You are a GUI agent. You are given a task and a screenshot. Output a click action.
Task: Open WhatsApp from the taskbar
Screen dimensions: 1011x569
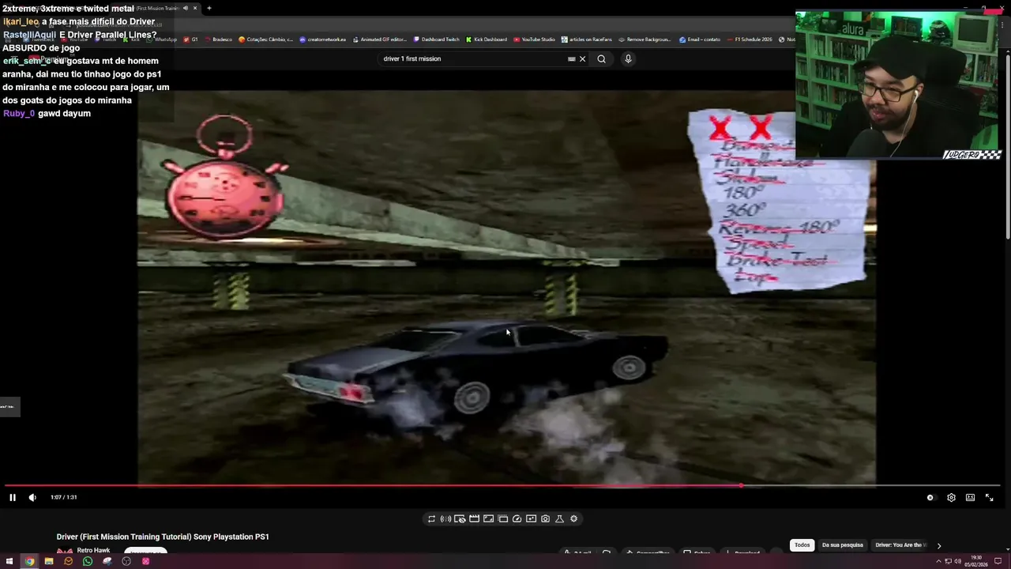tap(87, 561)
